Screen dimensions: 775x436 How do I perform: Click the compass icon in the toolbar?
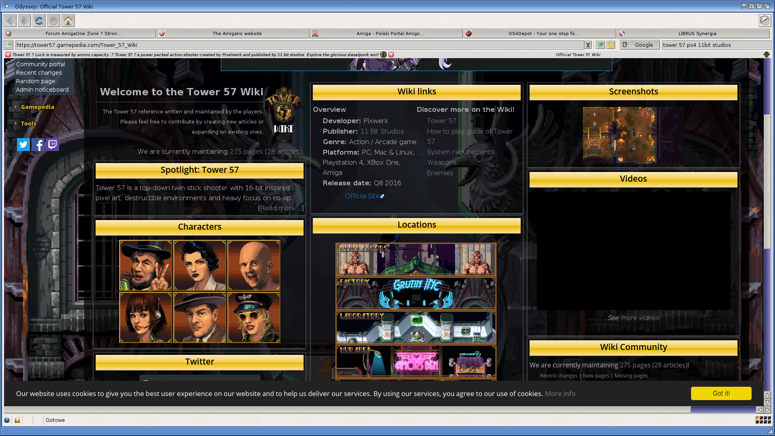pyautogui.click(x=765, y=20)
